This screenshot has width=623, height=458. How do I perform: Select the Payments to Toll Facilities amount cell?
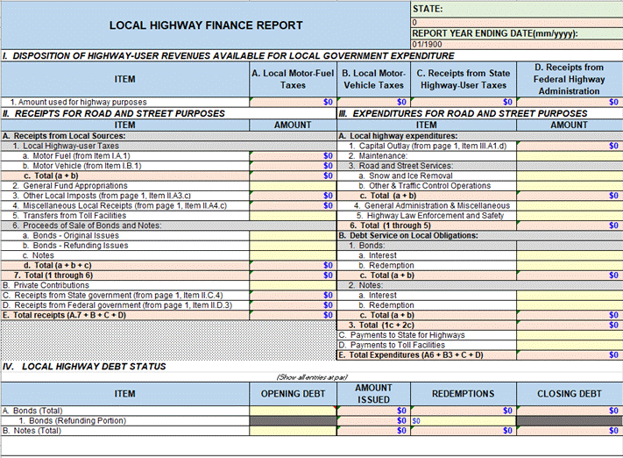(570, 345)
